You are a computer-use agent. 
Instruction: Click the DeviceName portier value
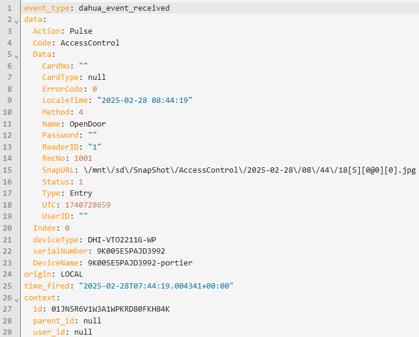click(140, 263)
